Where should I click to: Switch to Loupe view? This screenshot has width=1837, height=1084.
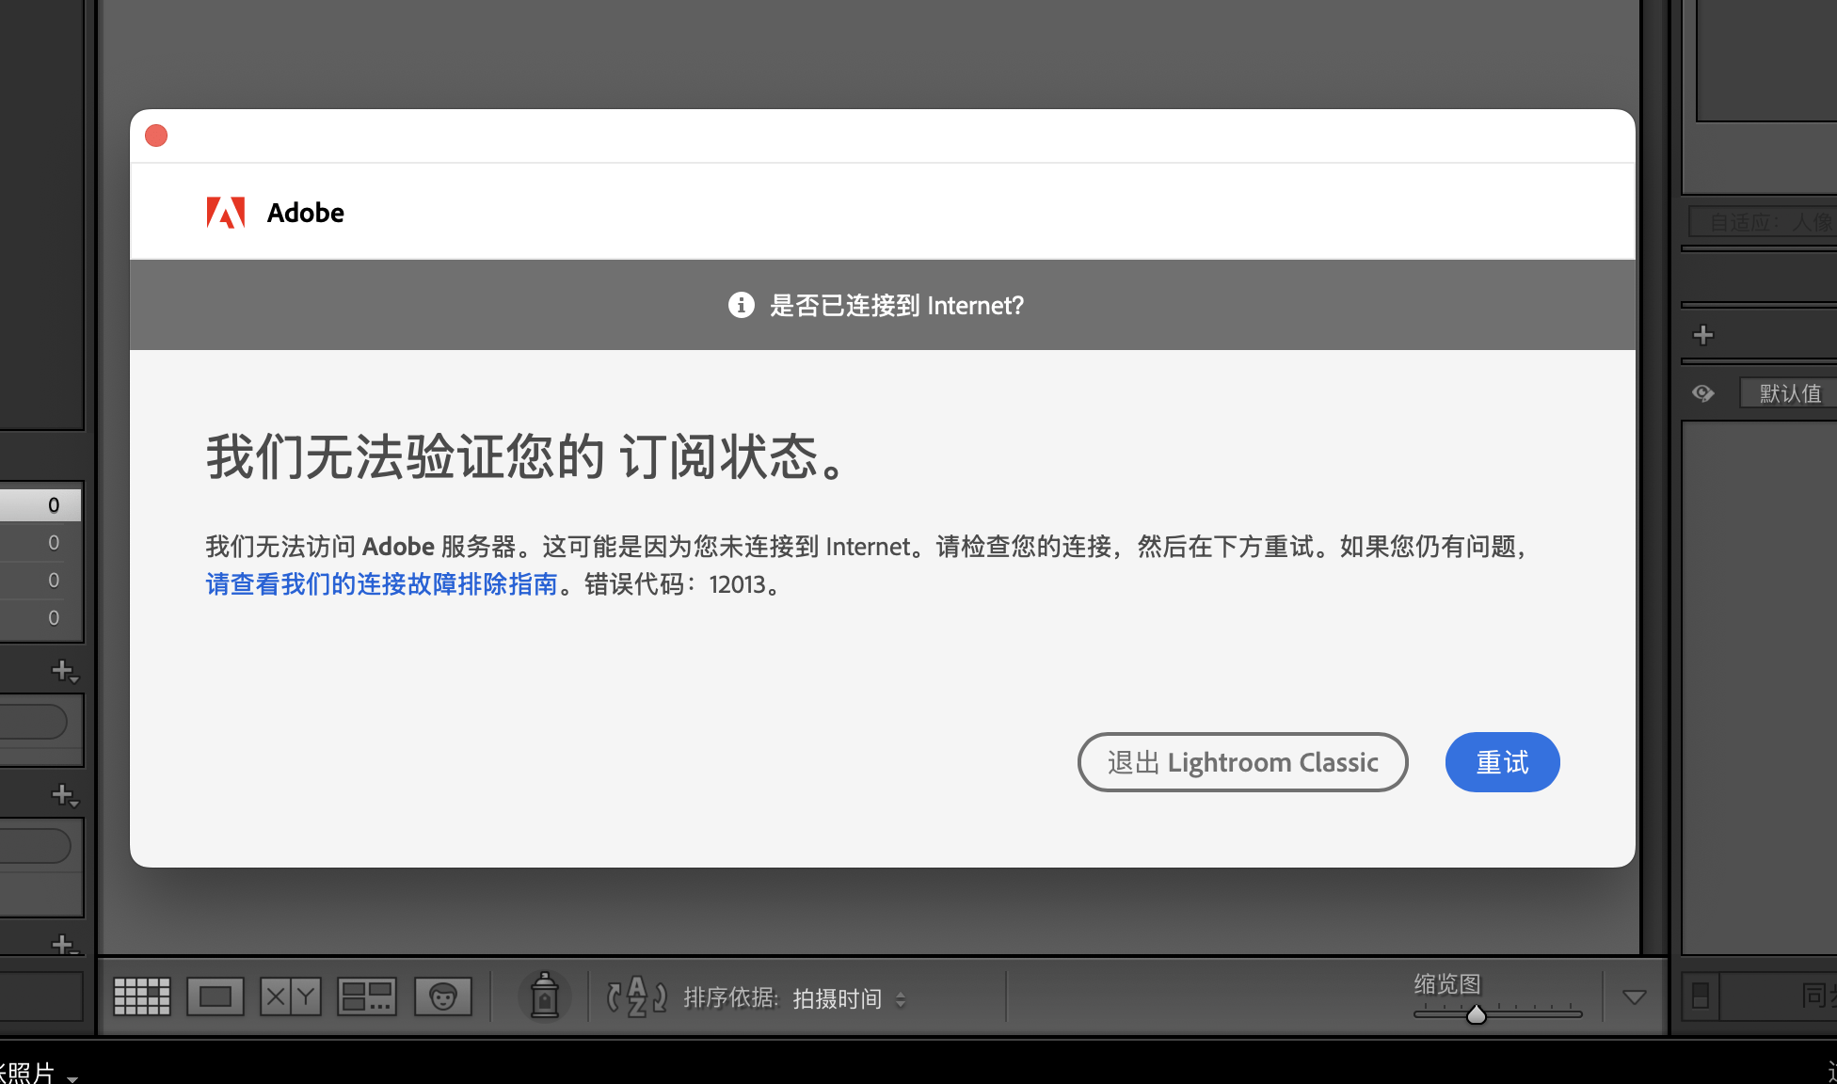215,996
